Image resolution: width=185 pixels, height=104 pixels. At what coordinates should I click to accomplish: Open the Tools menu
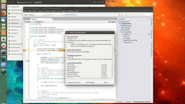coord(63,11)
